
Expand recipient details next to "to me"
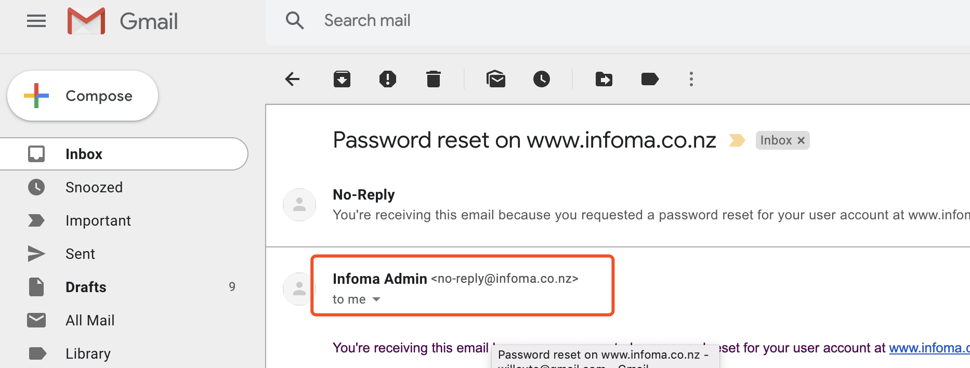pos(377,299)
